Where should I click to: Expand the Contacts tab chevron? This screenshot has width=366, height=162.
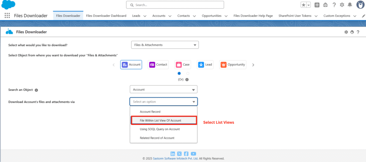tap(194, 16)
